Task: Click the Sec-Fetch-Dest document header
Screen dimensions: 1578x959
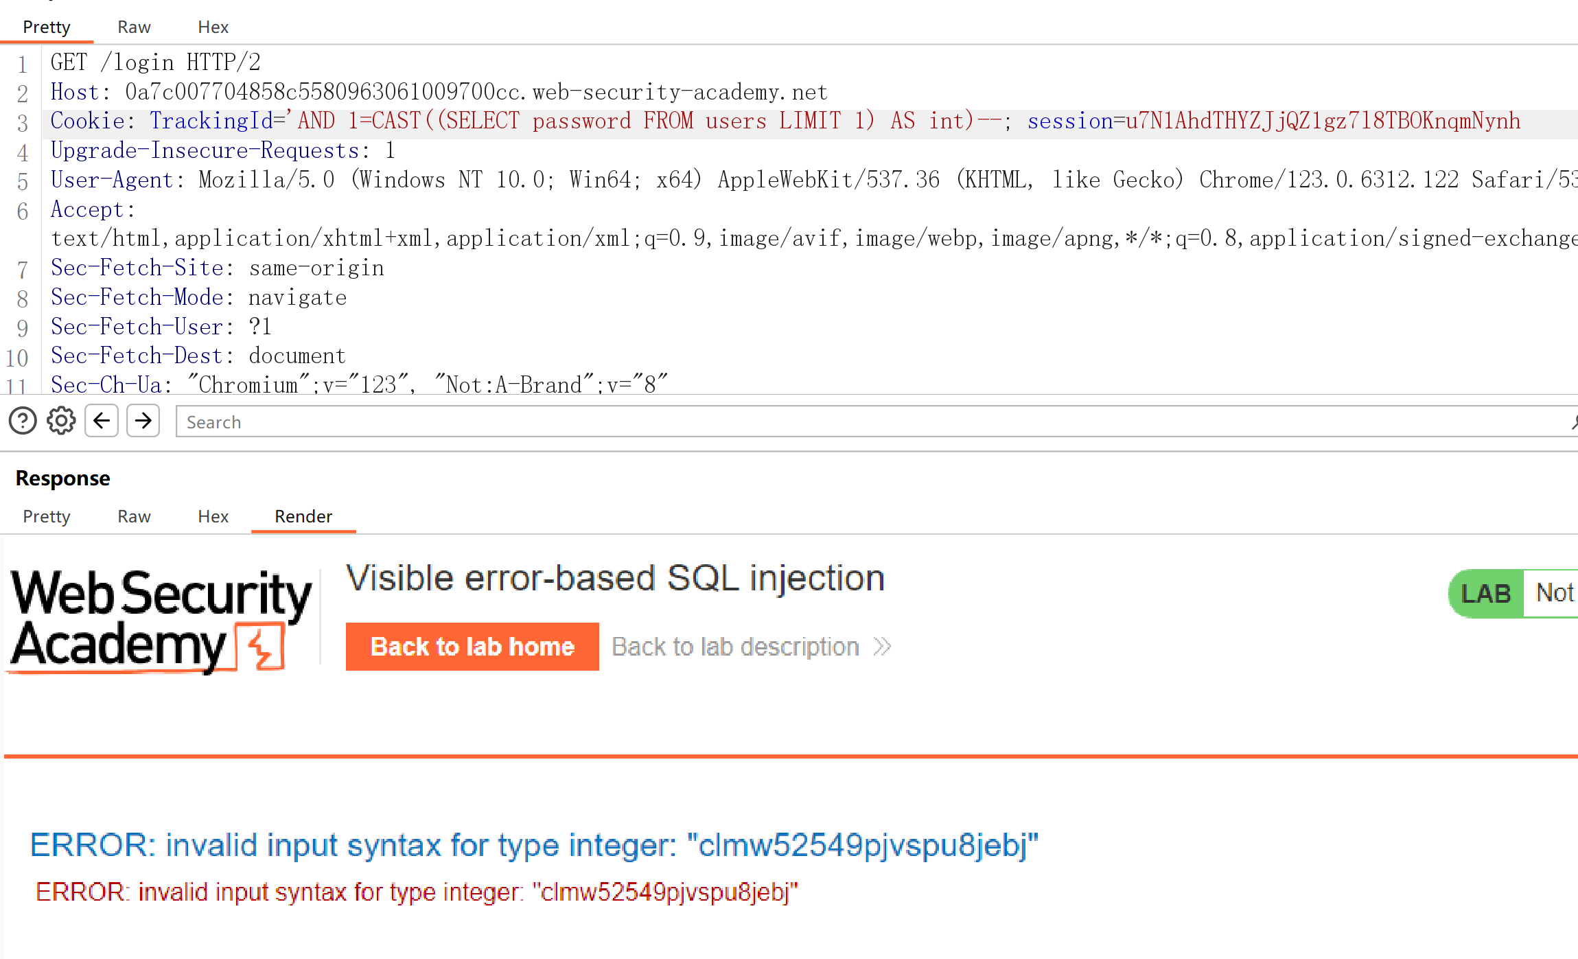Action: (198, 356)
